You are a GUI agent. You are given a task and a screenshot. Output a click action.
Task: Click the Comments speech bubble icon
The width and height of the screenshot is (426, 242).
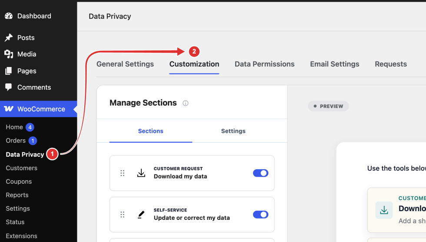pyautogui.click(x=8, y=87)
